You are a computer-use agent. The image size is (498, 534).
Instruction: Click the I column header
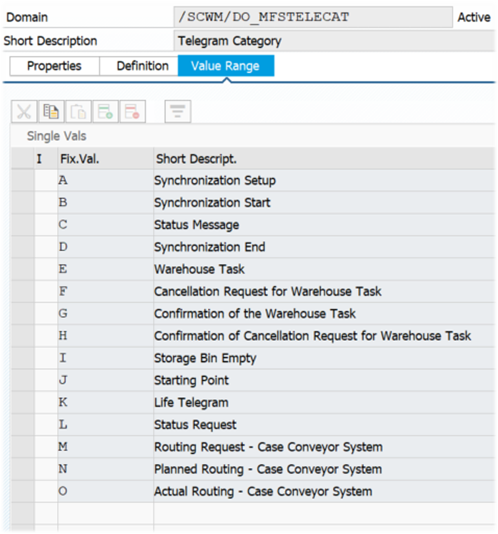(x=45, y=159)
